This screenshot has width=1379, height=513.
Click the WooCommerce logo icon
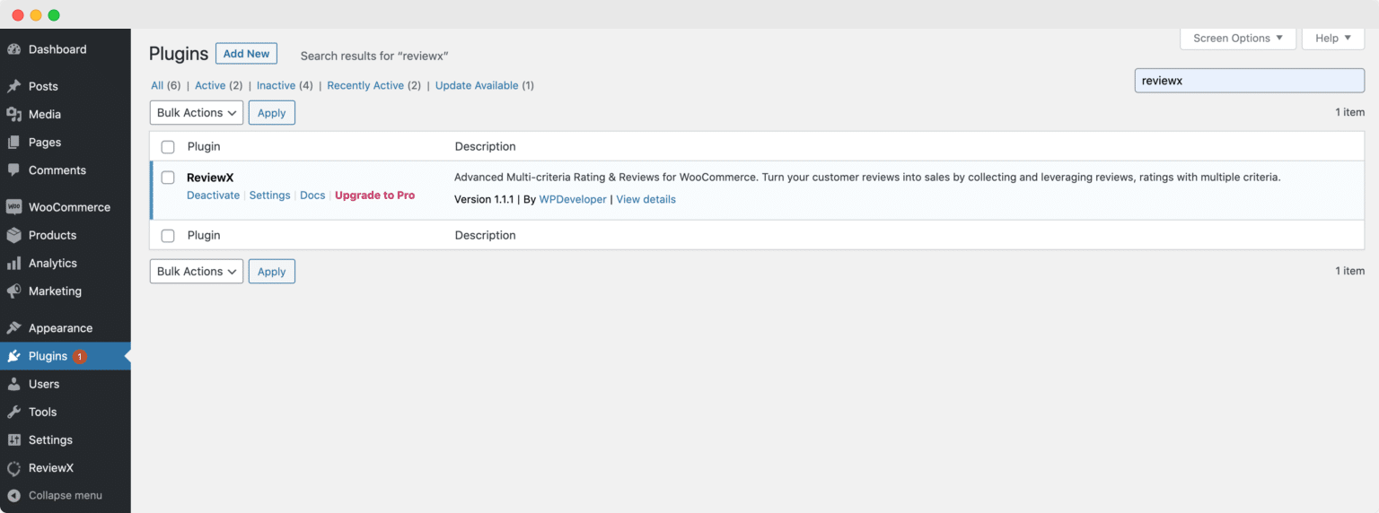coord(13,206)
